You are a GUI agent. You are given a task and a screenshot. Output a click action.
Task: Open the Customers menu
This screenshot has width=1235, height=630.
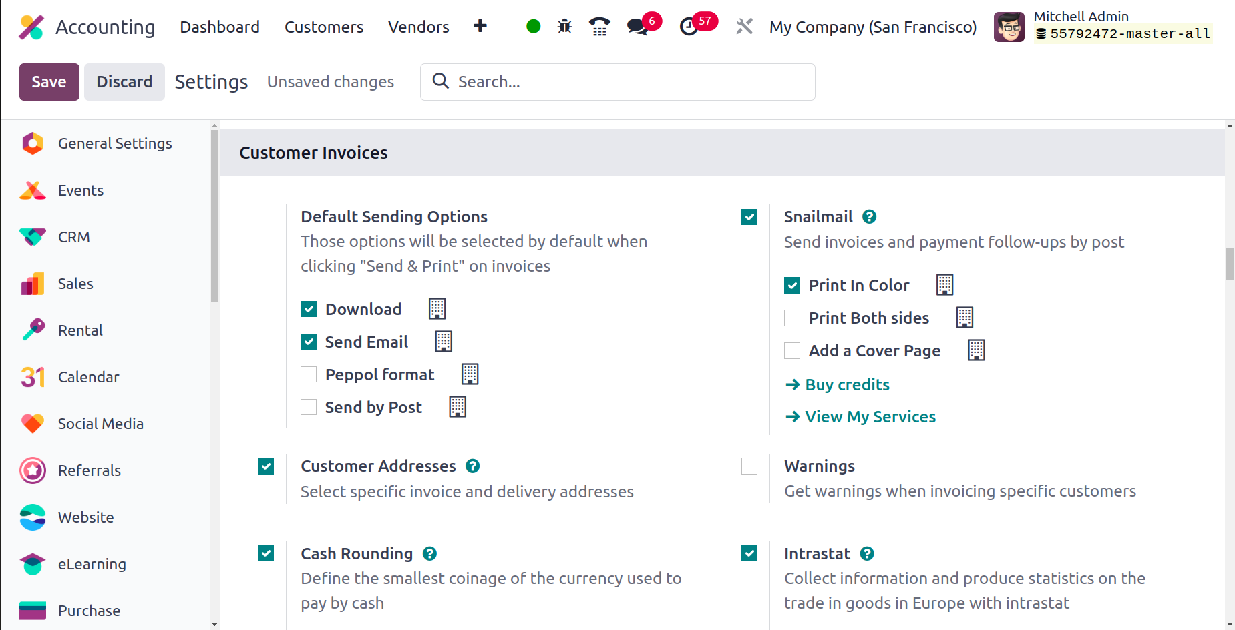coord(324,27)
